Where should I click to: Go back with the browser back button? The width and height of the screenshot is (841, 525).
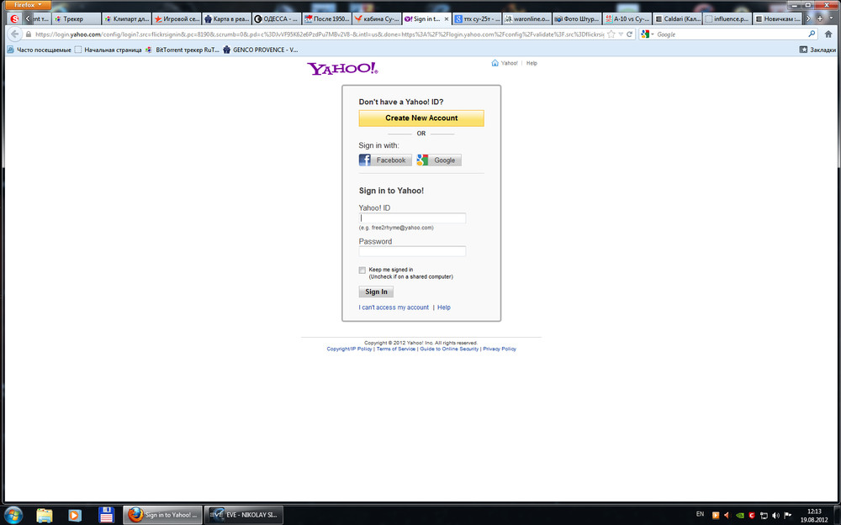point(14,34)
